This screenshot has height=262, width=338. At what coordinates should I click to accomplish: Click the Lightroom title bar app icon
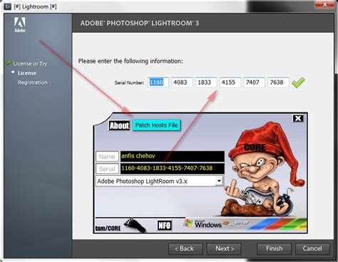click(x=7, y=6)
